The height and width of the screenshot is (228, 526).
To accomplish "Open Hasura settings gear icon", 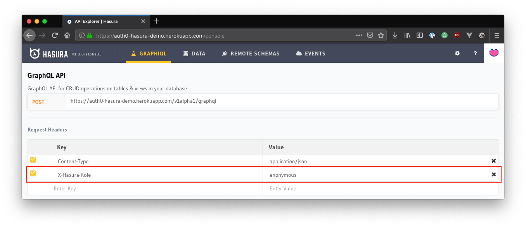I will [457, 53].
